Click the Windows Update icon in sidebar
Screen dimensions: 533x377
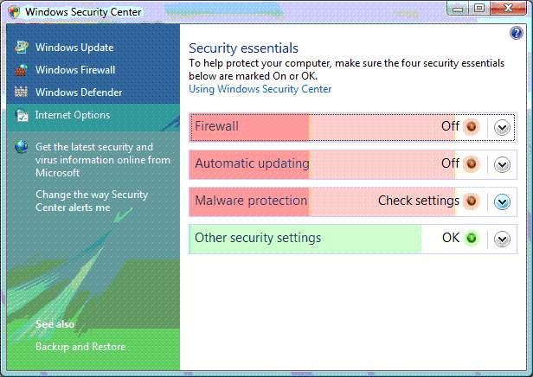click(22, 48)
